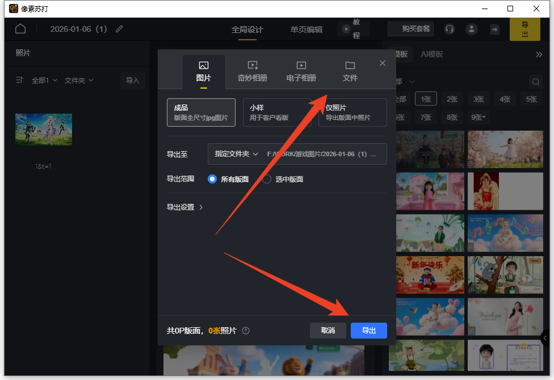Click the home icon in top bar

click(x=20, y=28)
